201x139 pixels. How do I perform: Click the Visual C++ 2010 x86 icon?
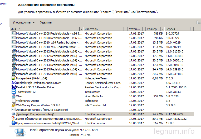(14, 47)
